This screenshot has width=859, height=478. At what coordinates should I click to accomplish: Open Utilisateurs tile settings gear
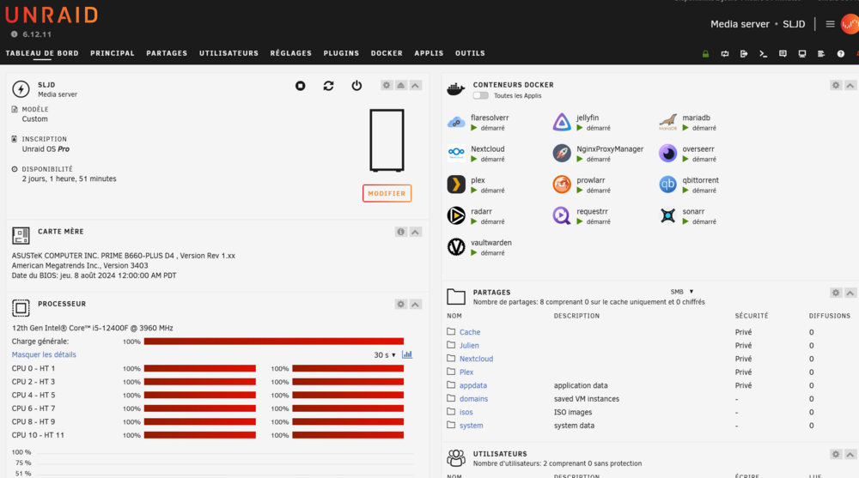[836, 455]
